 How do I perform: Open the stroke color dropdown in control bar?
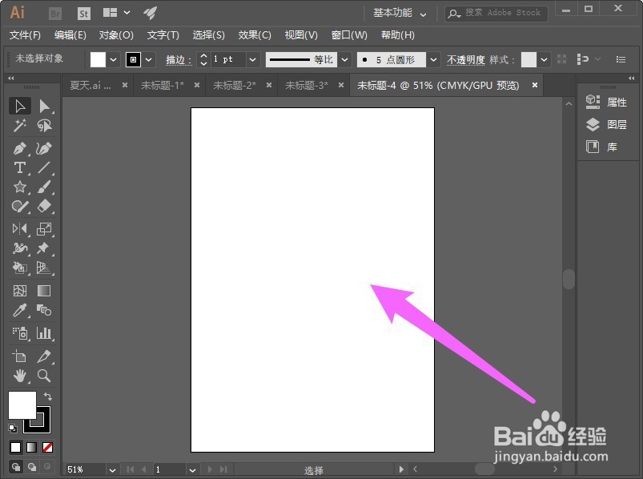[x=148, y=60]
